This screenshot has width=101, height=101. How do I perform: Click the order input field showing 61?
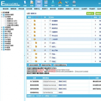pos(29,43)
